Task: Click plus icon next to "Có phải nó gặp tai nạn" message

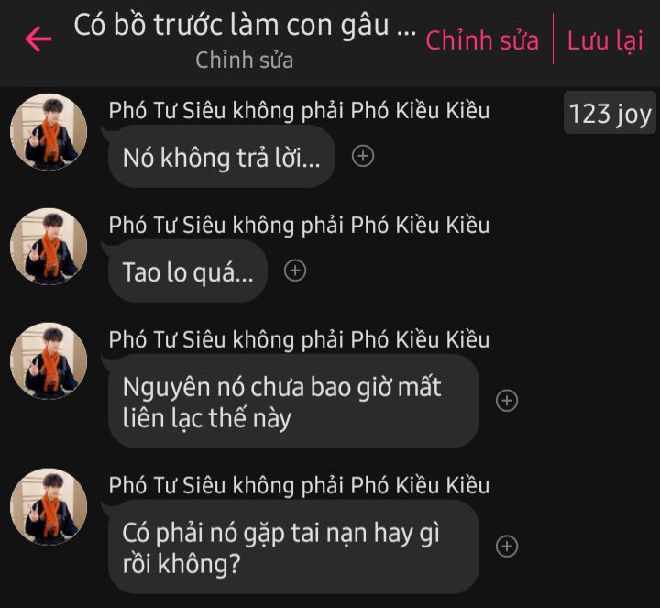Action: (507, 547)
